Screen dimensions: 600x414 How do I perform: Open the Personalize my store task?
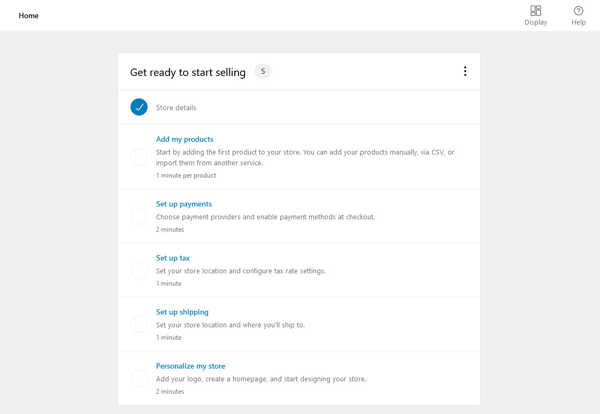tap(190, 366)
